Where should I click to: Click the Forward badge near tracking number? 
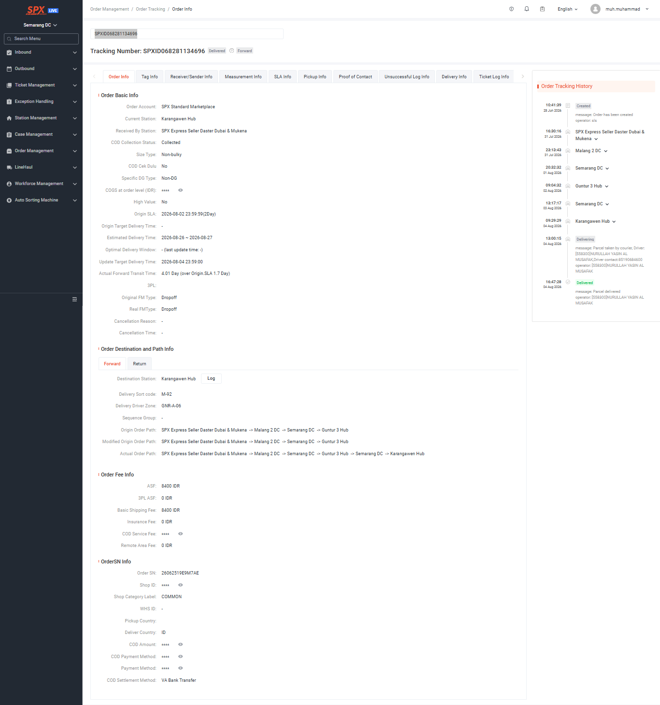pyautogui.click(x=244, y=51)
